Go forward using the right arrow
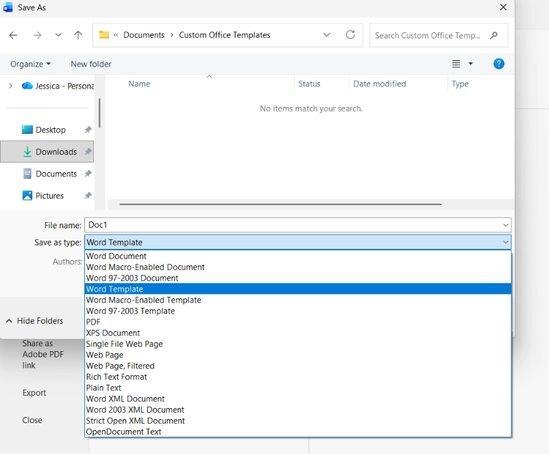This screenshot has height=454, width=549. tap(37, 35)
